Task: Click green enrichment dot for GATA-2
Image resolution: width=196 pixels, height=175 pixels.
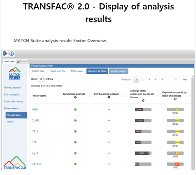Action: pos(76,164)
